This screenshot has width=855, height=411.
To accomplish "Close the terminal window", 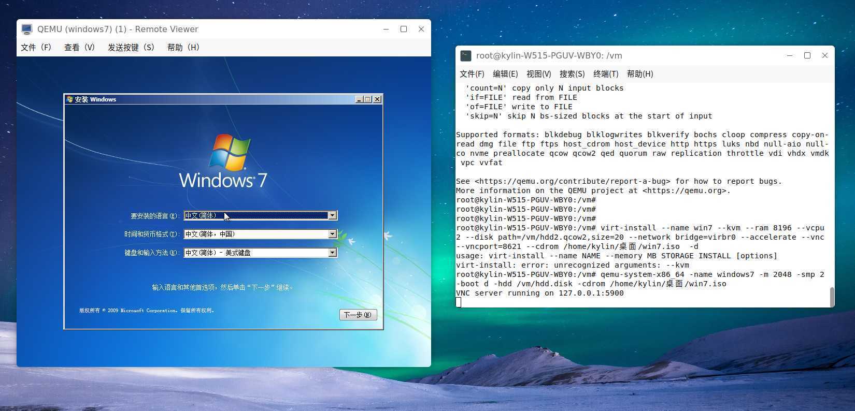I will 825,55.
